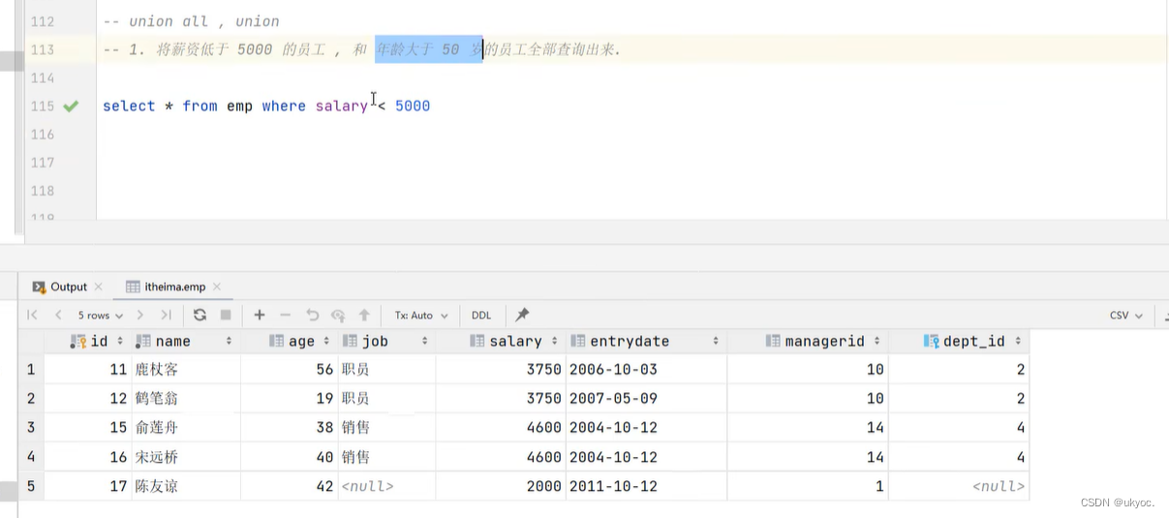1169x518 pixels.
Task: Go to last page of results
Action: 166,315
